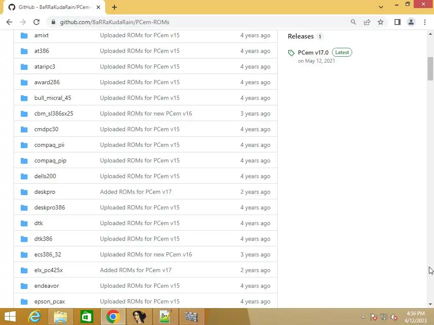Open the Releases section heading

pyautogui.click(x=301, y=36)
